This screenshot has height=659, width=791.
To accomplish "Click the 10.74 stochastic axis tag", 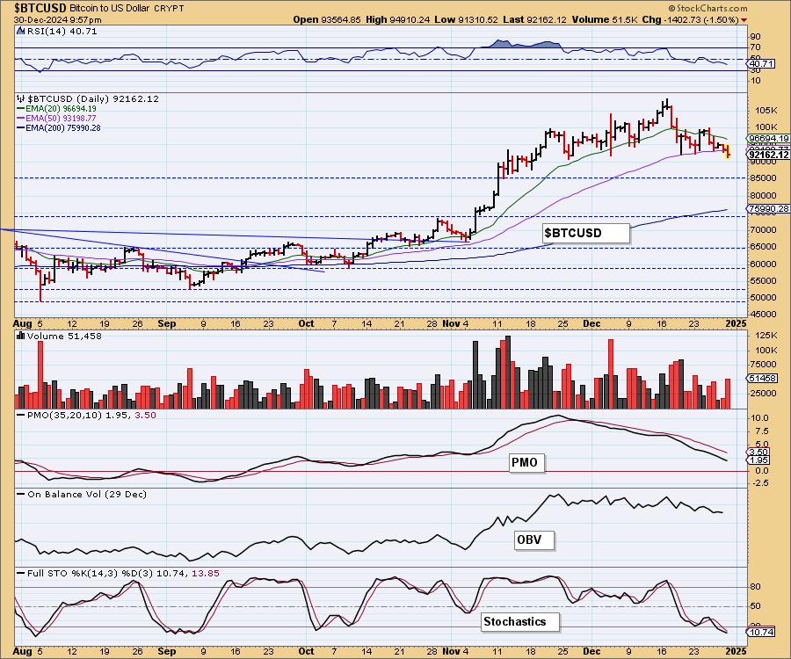I will pyautogui.click(x=761, y=632).
